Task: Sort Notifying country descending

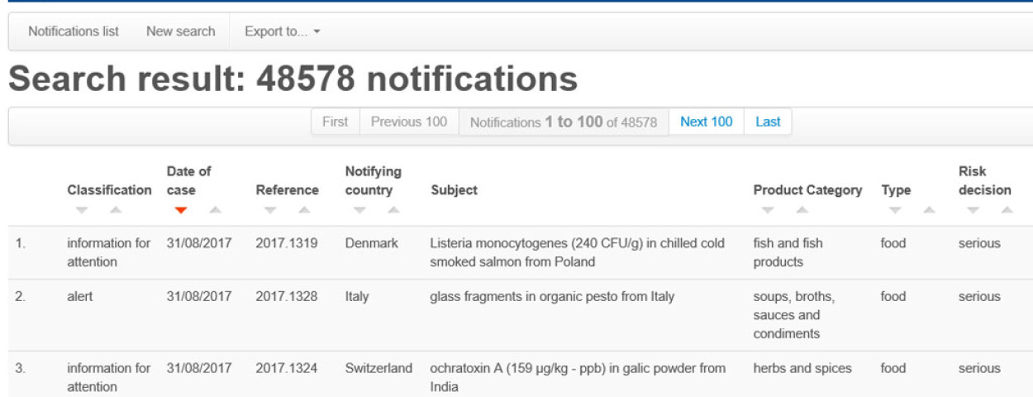Action: 359,210
